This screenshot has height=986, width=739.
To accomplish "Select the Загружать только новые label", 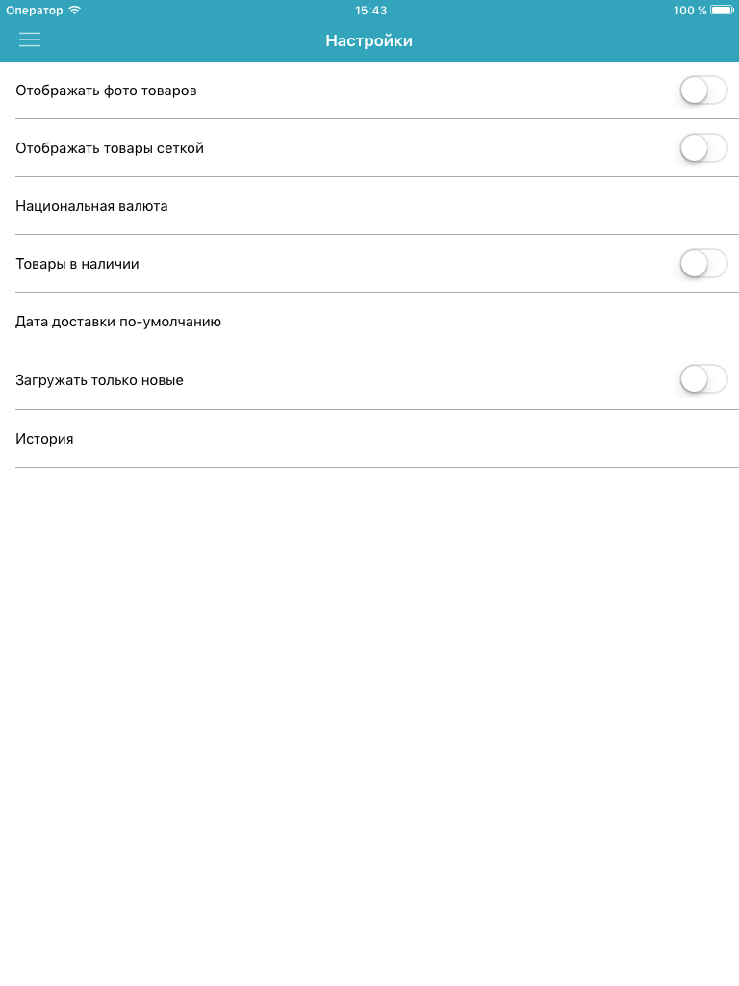I will [x=99, y=380].
